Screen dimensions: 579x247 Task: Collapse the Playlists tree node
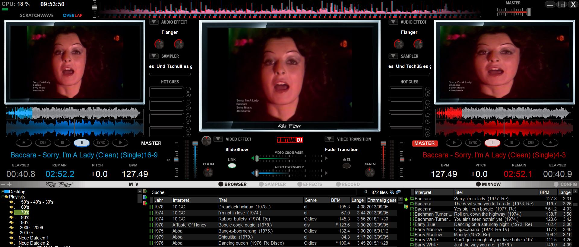3,197
